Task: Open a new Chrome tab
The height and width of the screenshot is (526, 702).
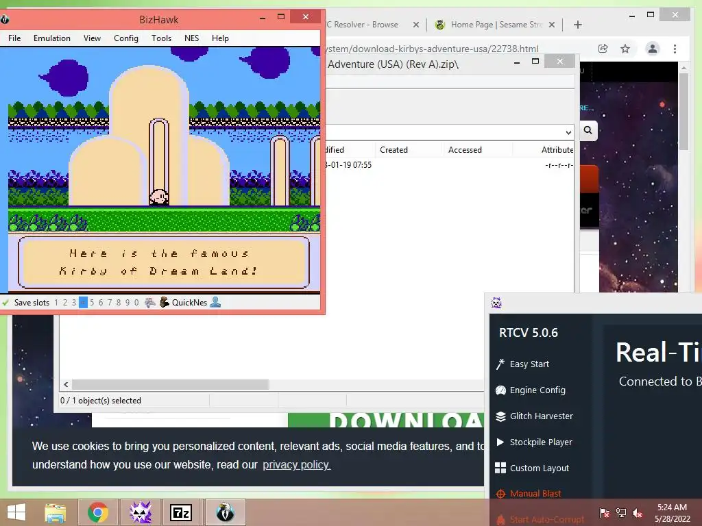Action: coord(577,25)
